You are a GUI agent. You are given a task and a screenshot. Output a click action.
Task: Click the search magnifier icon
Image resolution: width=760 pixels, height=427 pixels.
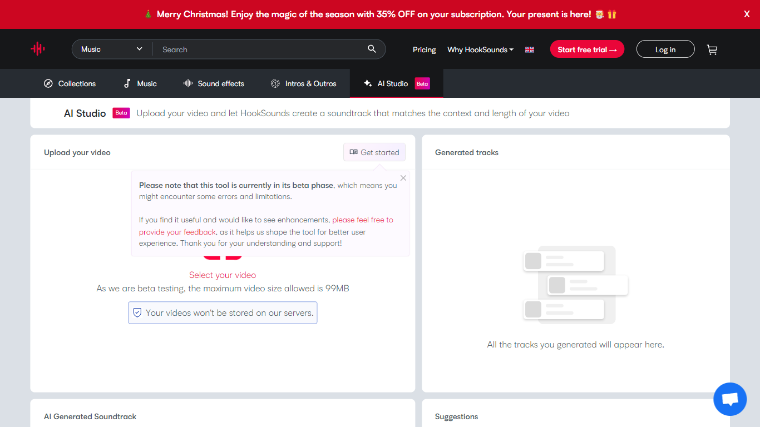[x=372, y=49]
